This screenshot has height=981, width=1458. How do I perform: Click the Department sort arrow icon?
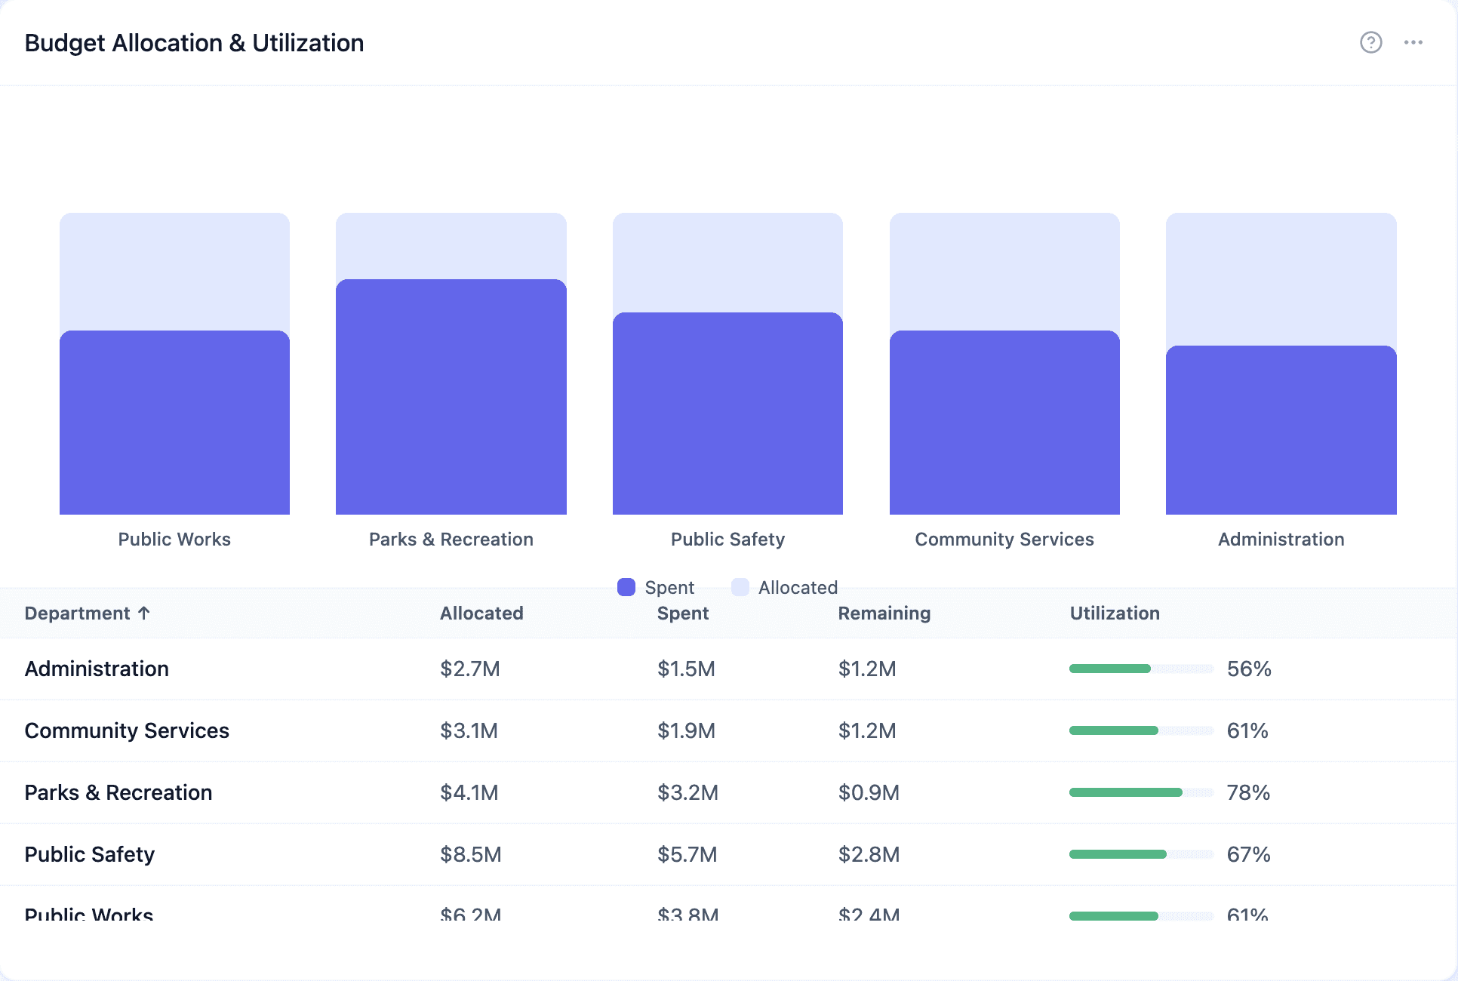tap(144, 613)
